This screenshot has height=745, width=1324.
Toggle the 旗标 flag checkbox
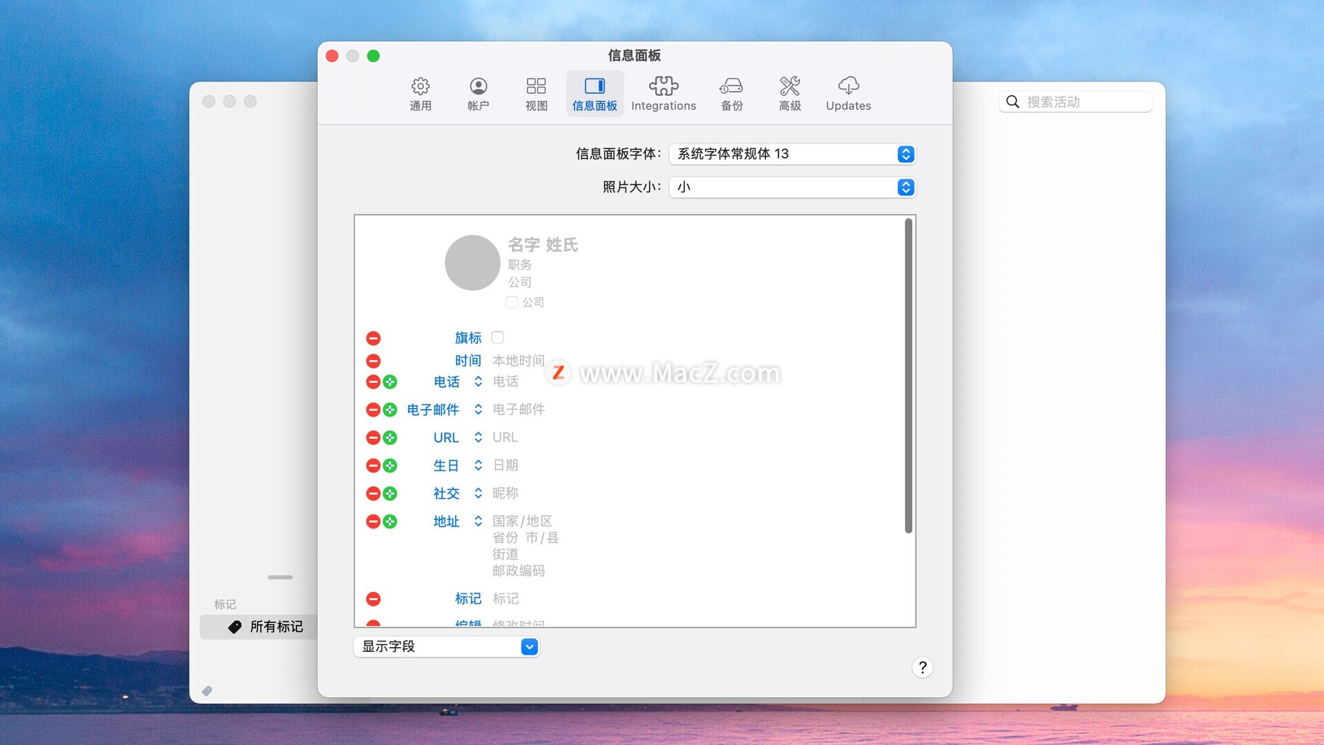pos(497,337)
